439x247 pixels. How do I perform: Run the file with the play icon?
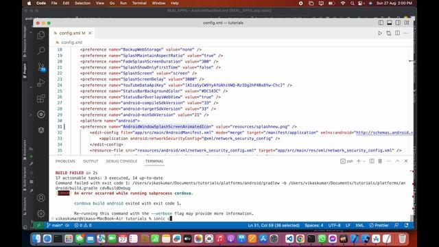click(x=380, y=33)
